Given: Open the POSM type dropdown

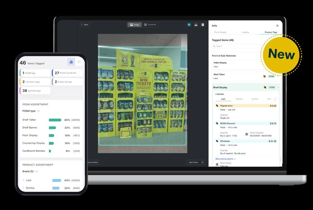Looking at the screenshot, I should [x=31, y=111].
